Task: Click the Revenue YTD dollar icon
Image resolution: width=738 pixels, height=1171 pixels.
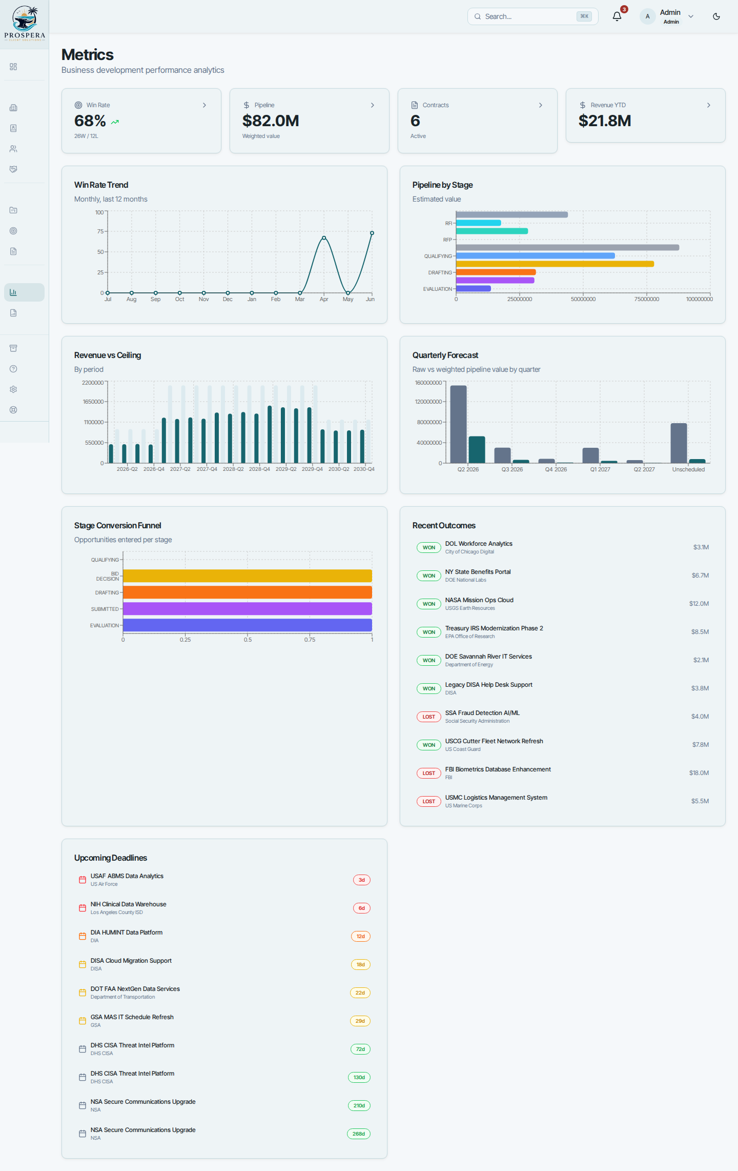Action: [583, 105]
